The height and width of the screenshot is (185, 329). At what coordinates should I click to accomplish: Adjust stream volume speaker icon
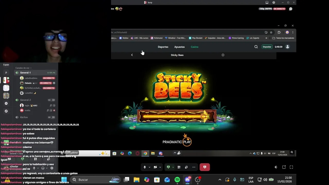point(276,167)
